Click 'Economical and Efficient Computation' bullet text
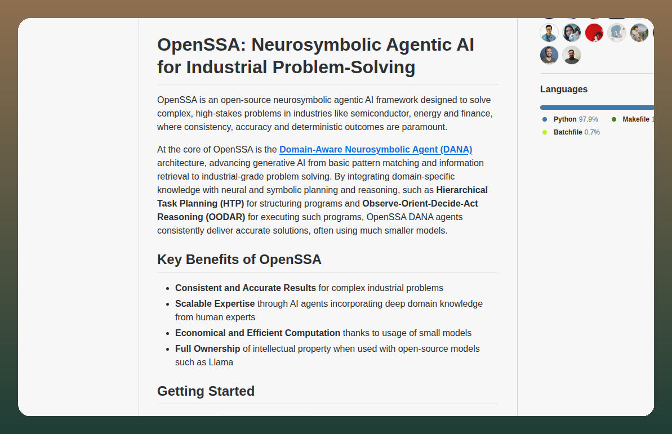Image resolution: width=672 pixels, height=434 pixels. [257, 333]
